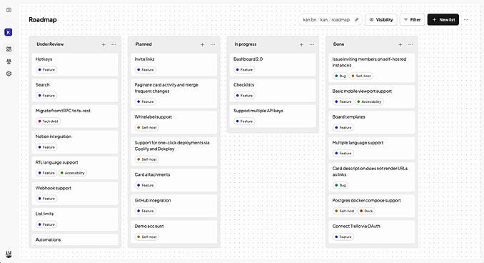Image resolution: width=484 pixels, height=263 pixels.
Task: Click Bug label on Card description card
Action: pos(341,185)
